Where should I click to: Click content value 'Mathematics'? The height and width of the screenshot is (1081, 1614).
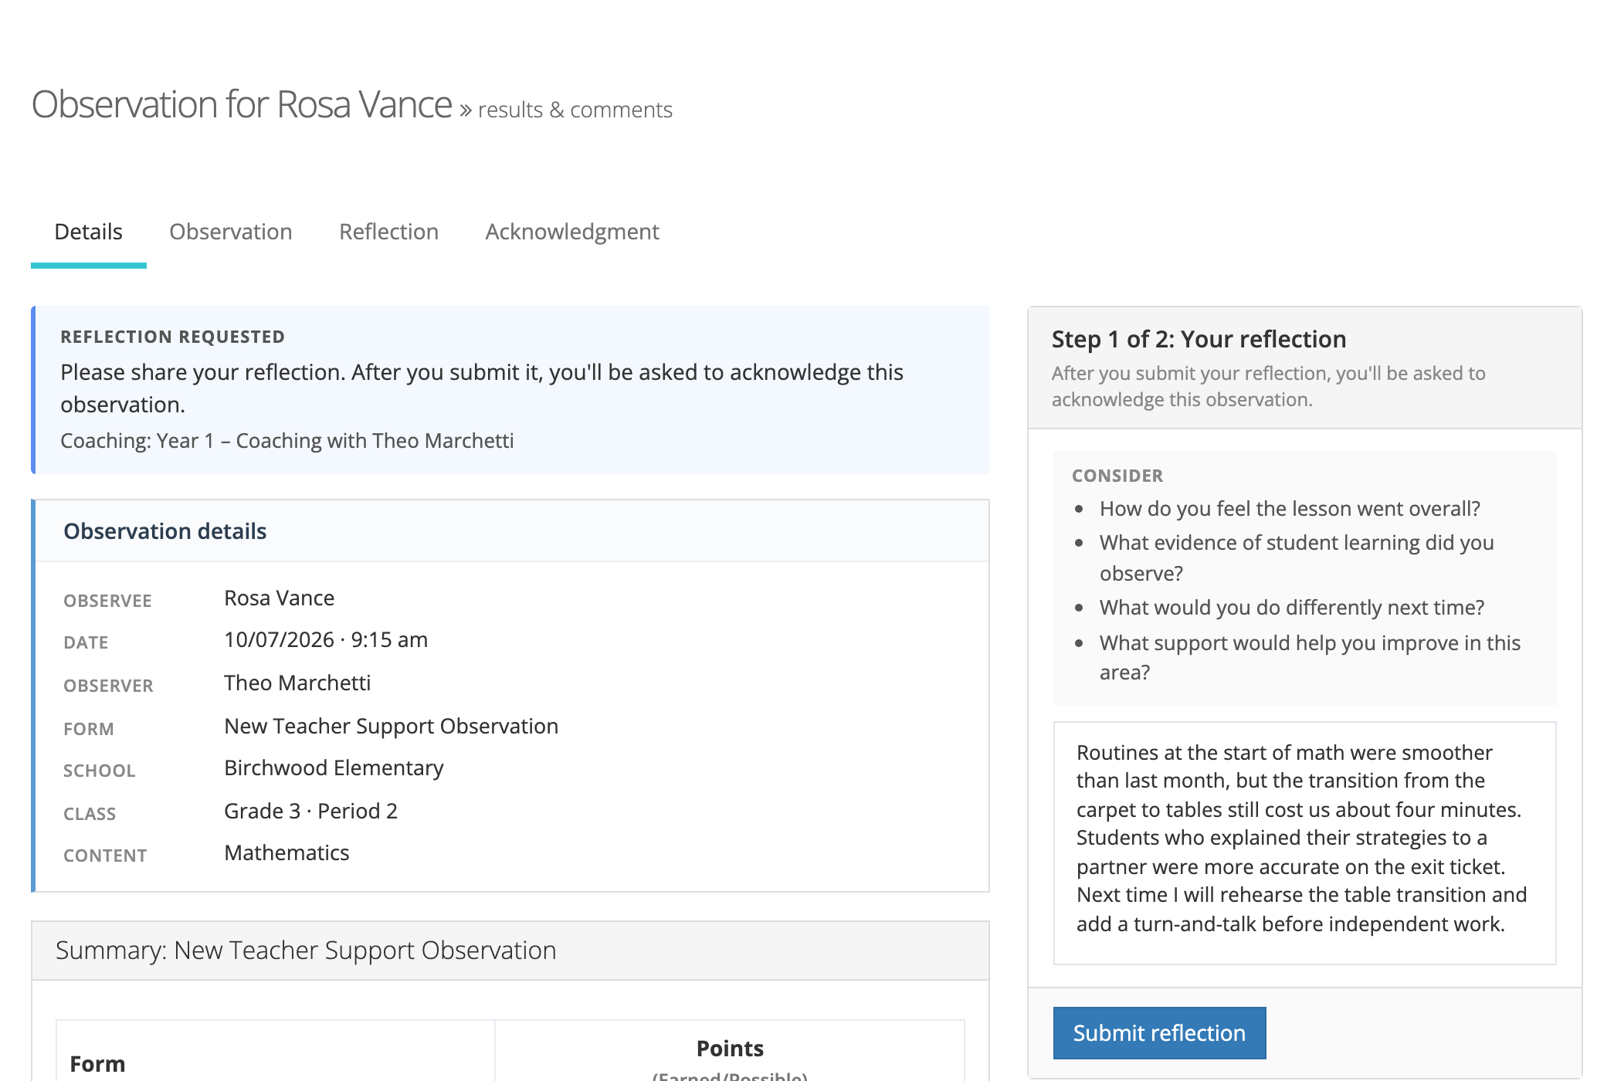(x=287, y=853)
